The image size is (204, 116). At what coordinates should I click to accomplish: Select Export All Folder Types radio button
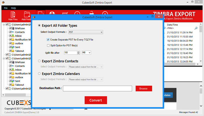pos(39,26)
